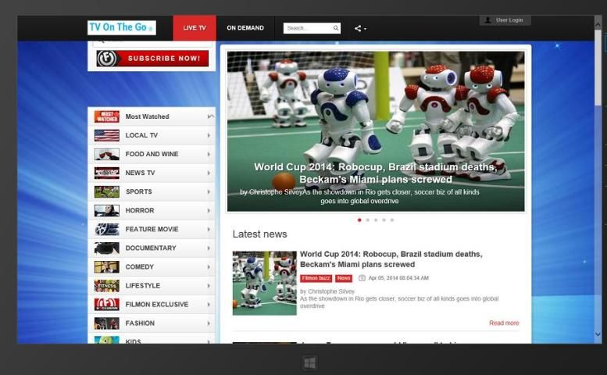Click the Search input field in header
This screenshot has width=607, height=375.
click(x=308, y=28)
